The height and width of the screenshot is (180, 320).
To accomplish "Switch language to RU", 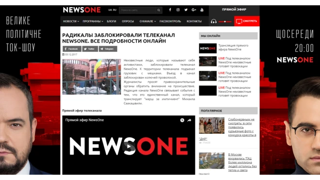I will [x=114, y=10].
